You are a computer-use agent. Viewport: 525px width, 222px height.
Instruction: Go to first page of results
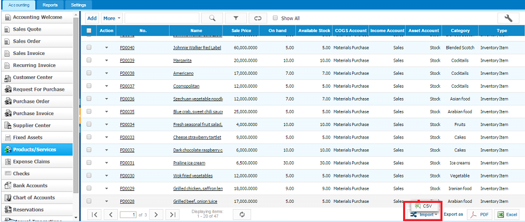click(x=94, y=214)
